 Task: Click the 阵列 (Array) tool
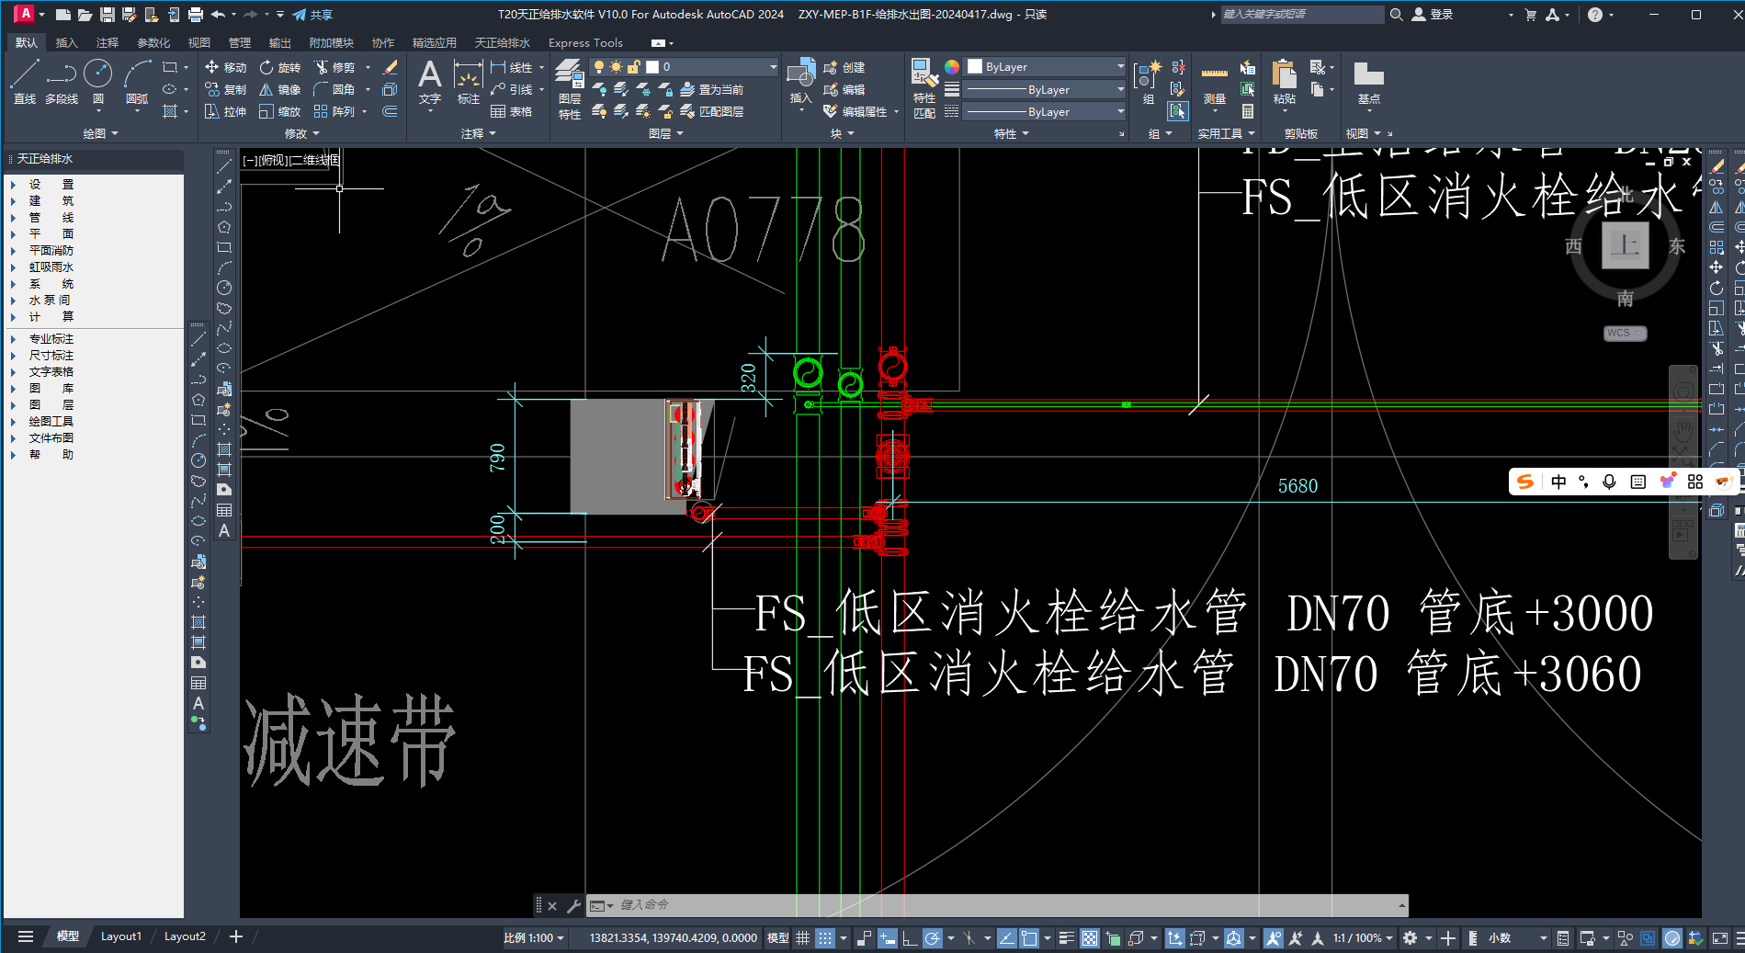click(x=334, y=111)
